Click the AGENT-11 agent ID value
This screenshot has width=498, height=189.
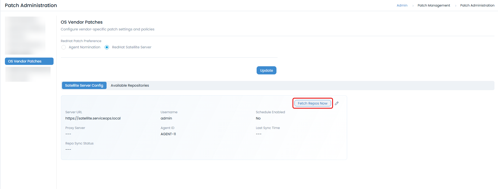[x=168, y=134]
